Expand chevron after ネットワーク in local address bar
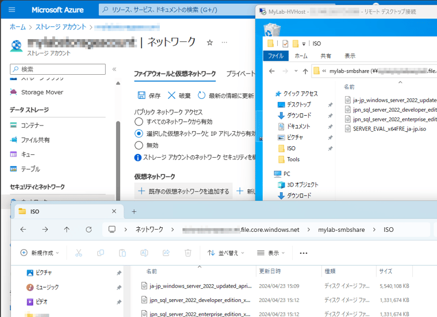This screenshot has width=437, height=317. pyautogui.click(x=172, y=230)
